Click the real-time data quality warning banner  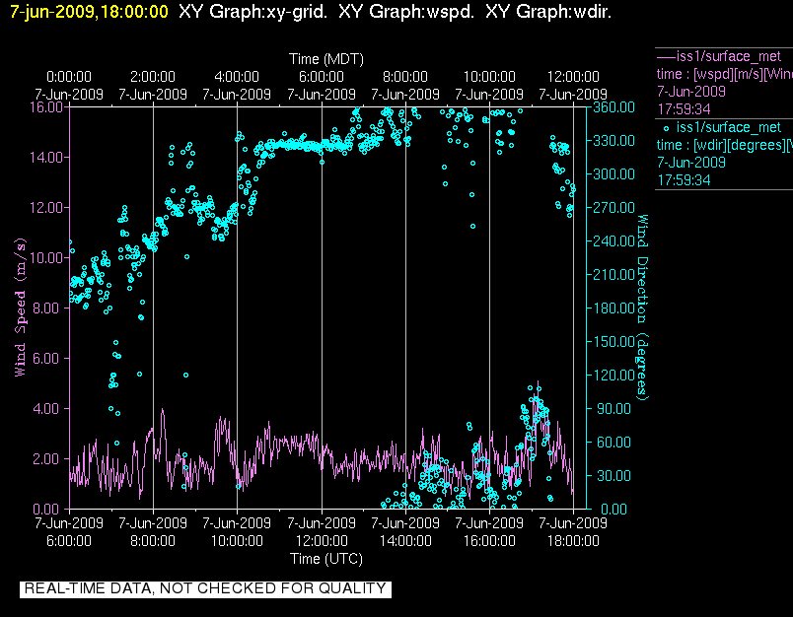point(205,588)
